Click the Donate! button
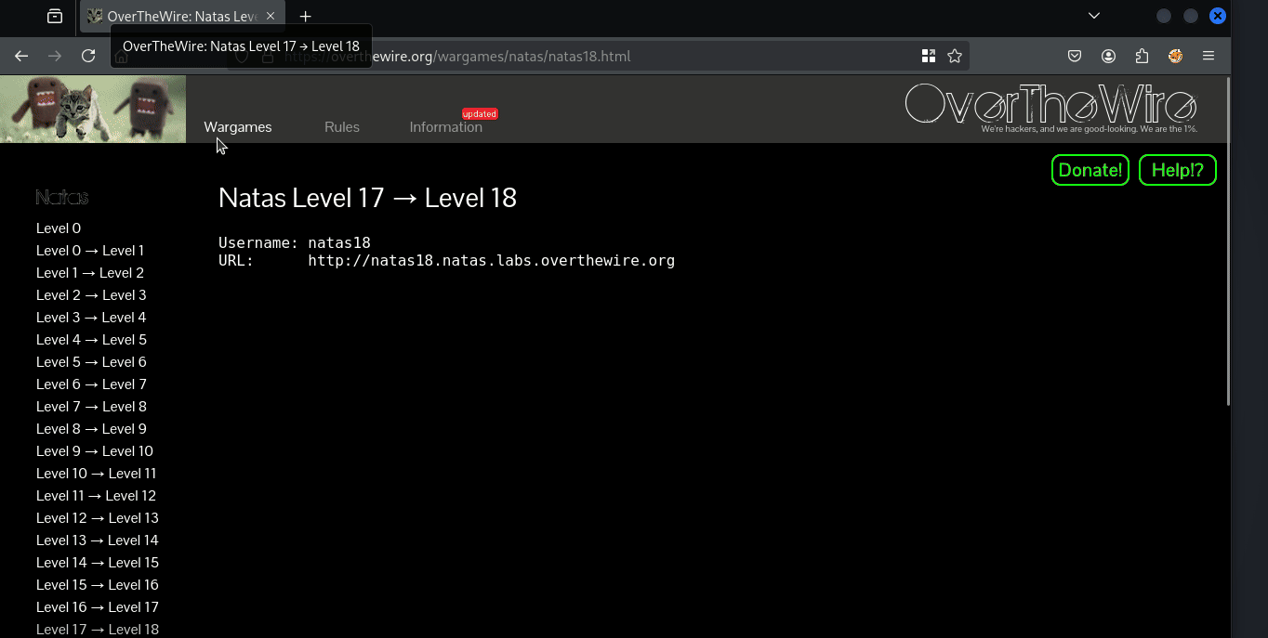The width and height of the screenshot is (1268, 638). click(x=1090, y=170)
